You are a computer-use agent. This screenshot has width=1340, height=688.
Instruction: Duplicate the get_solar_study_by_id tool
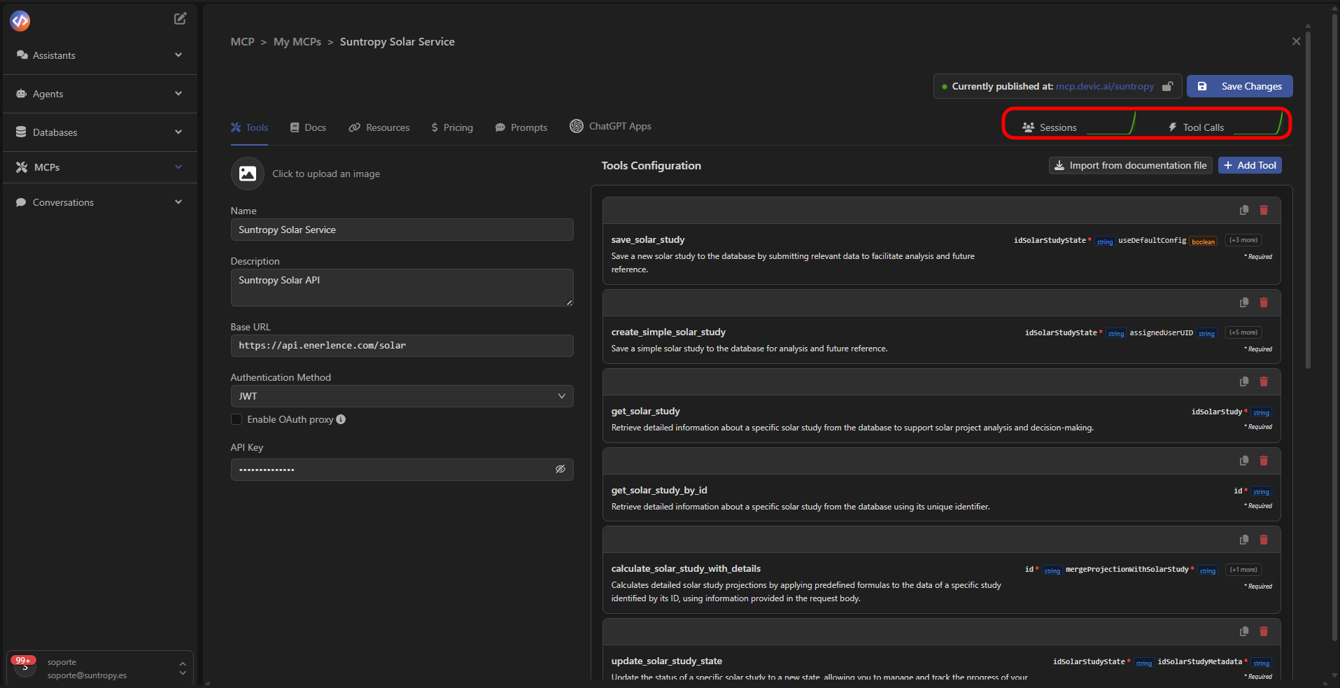point(1243,461)
